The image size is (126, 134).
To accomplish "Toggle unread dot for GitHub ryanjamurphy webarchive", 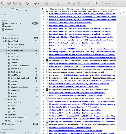I will pyautogui.click(x=44, y=61).
